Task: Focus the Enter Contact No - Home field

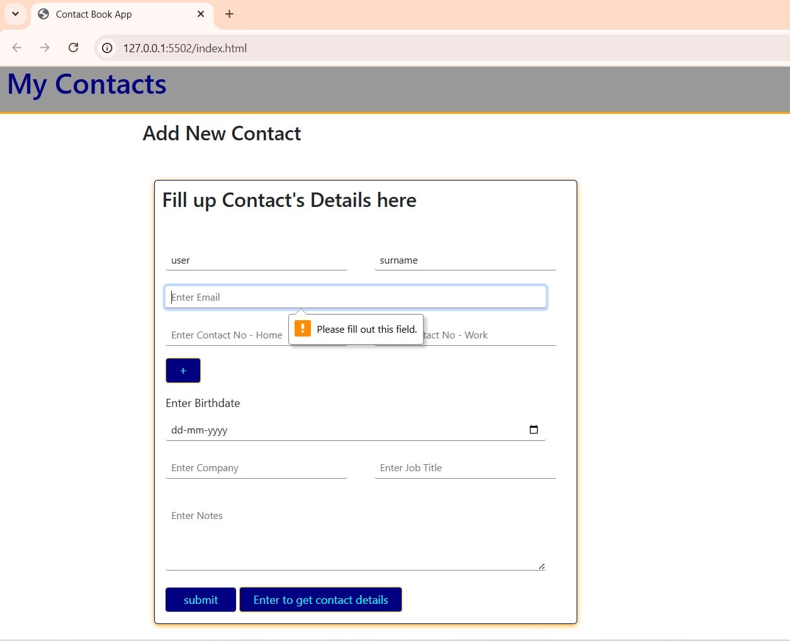Action: [227, 335]
